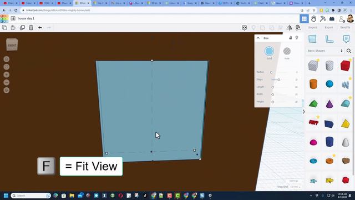
Task: Click the zoom in plus button
Action: [6, 74]
